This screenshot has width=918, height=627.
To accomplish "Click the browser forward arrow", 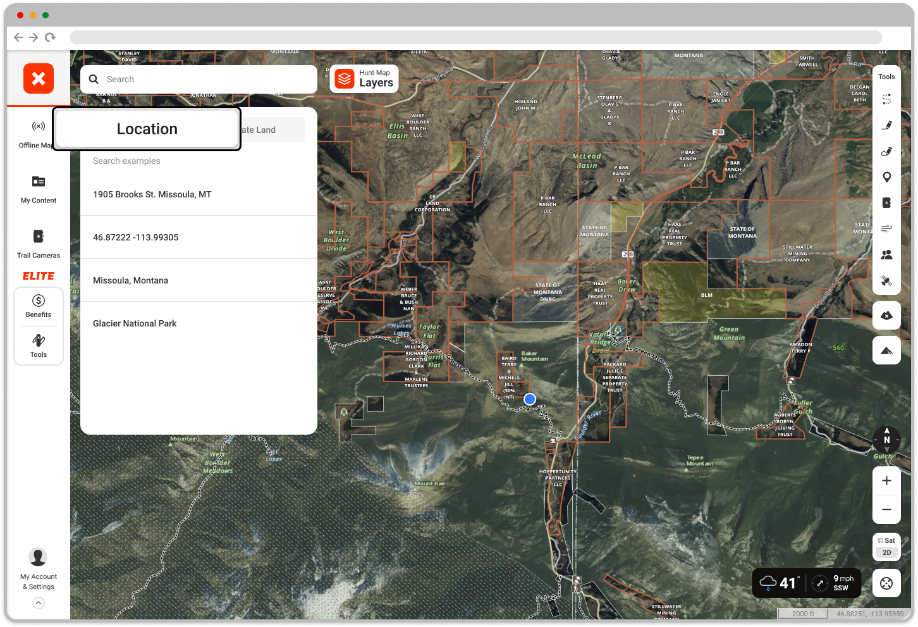I will click(x=34, y=37).
